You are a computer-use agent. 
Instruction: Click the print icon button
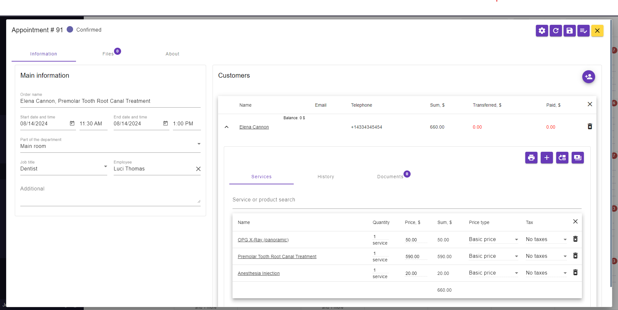[x=531, y=158]
